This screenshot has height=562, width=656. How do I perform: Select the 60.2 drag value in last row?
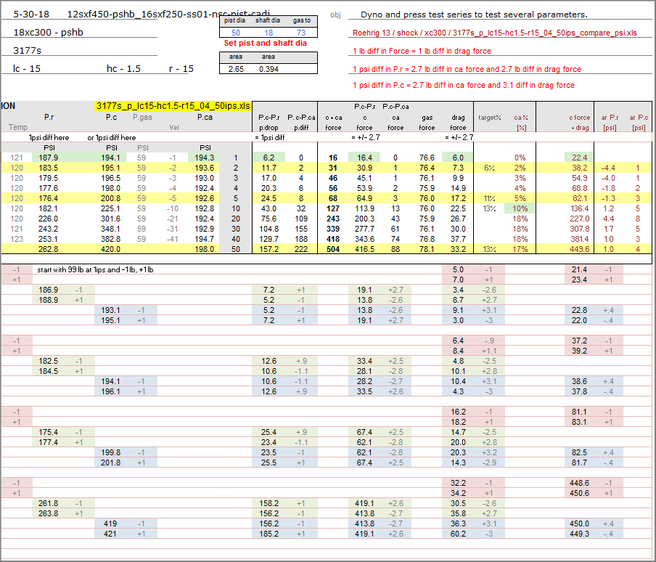click(x=457, y=533)
